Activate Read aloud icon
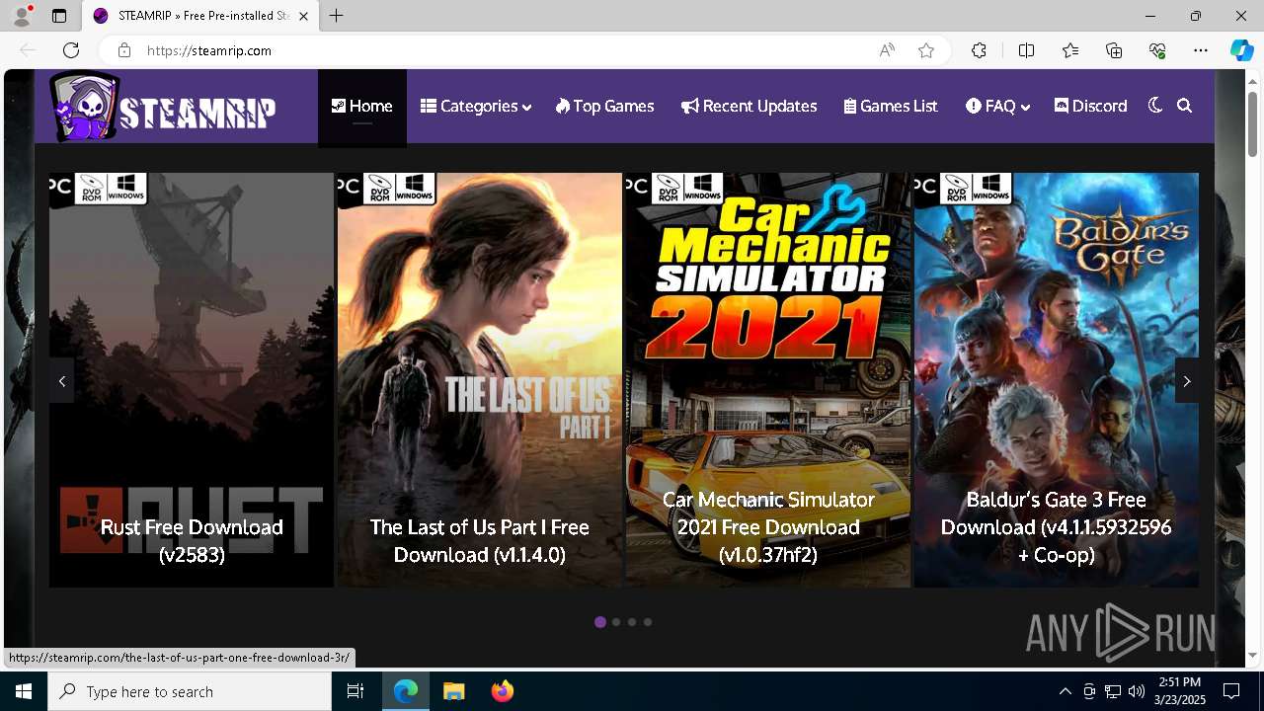 pos(887,50)
